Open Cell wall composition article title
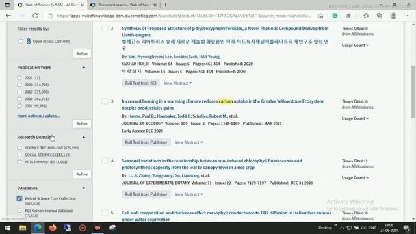The height and width of the screenshot is (234, 416). 226,216
